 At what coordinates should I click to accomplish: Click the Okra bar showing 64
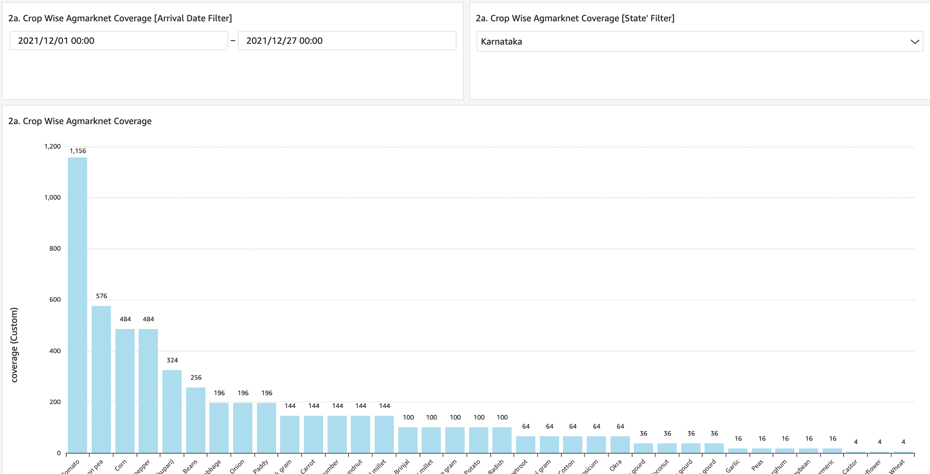point(620,444)
